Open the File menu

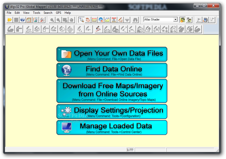click(x=9, y=13)
